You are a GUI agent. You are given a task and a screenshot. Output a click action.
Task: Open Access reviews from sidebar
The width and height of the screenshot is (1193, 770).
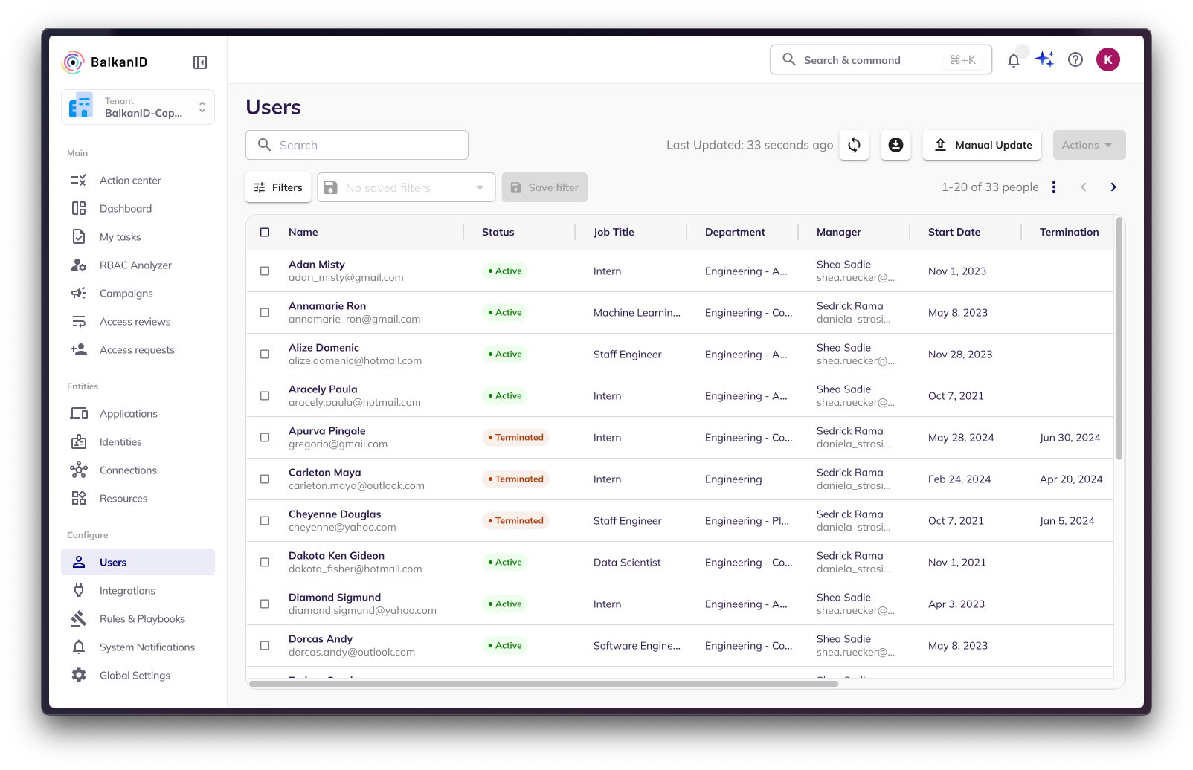pos(135,322)
